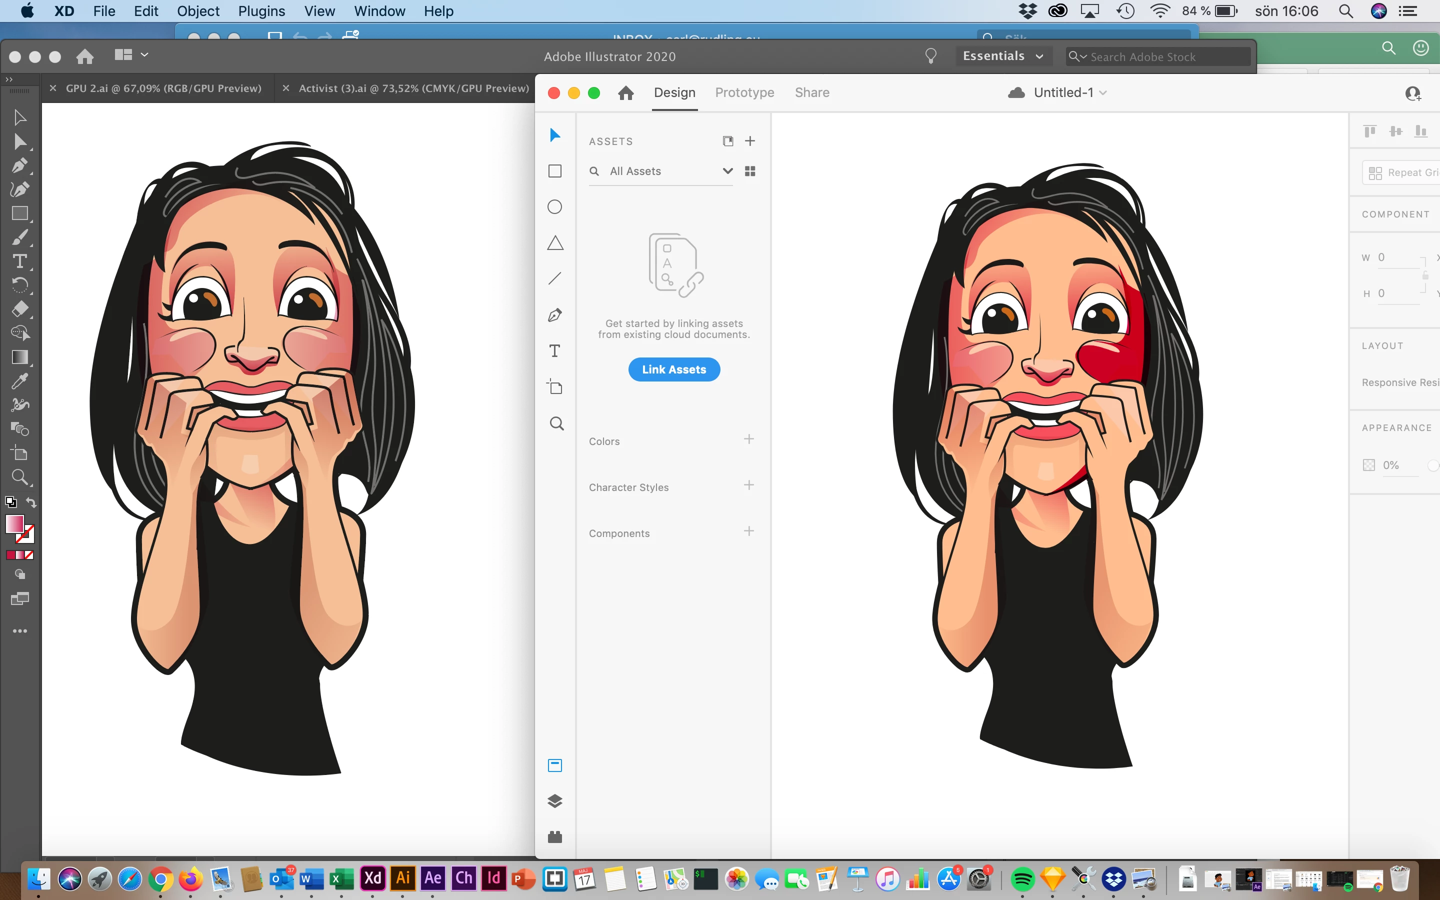
Task: Open the Plugins panel in XD
Action: [554, 837]
